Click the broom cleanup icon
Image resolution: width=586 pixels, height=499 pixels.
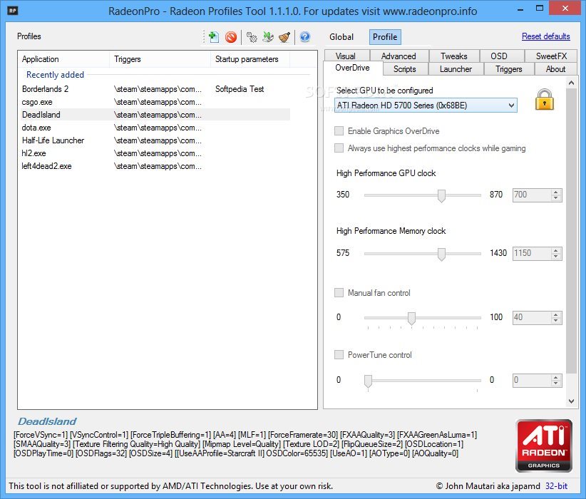(x=284, y=37)
